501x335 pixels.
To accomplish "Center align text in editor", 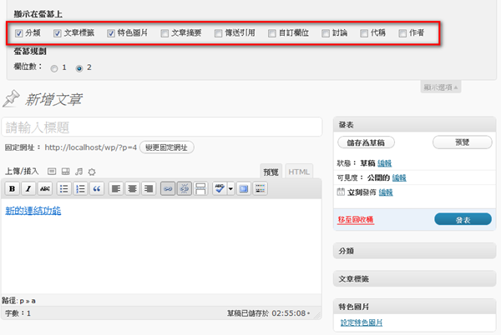I will click(x=132, y=188).
